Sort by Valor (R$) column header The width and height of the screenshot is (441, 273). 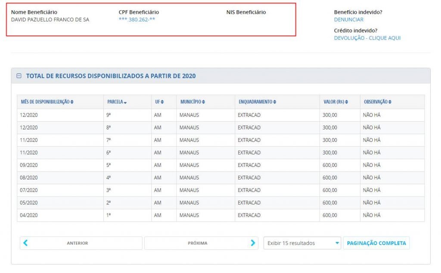336,102
